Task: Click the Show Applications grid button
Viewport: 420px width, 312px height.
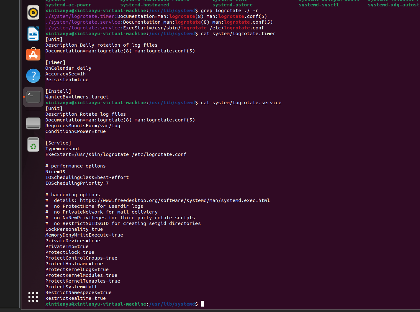Action: pyautogui.click(x=33, y=297)
